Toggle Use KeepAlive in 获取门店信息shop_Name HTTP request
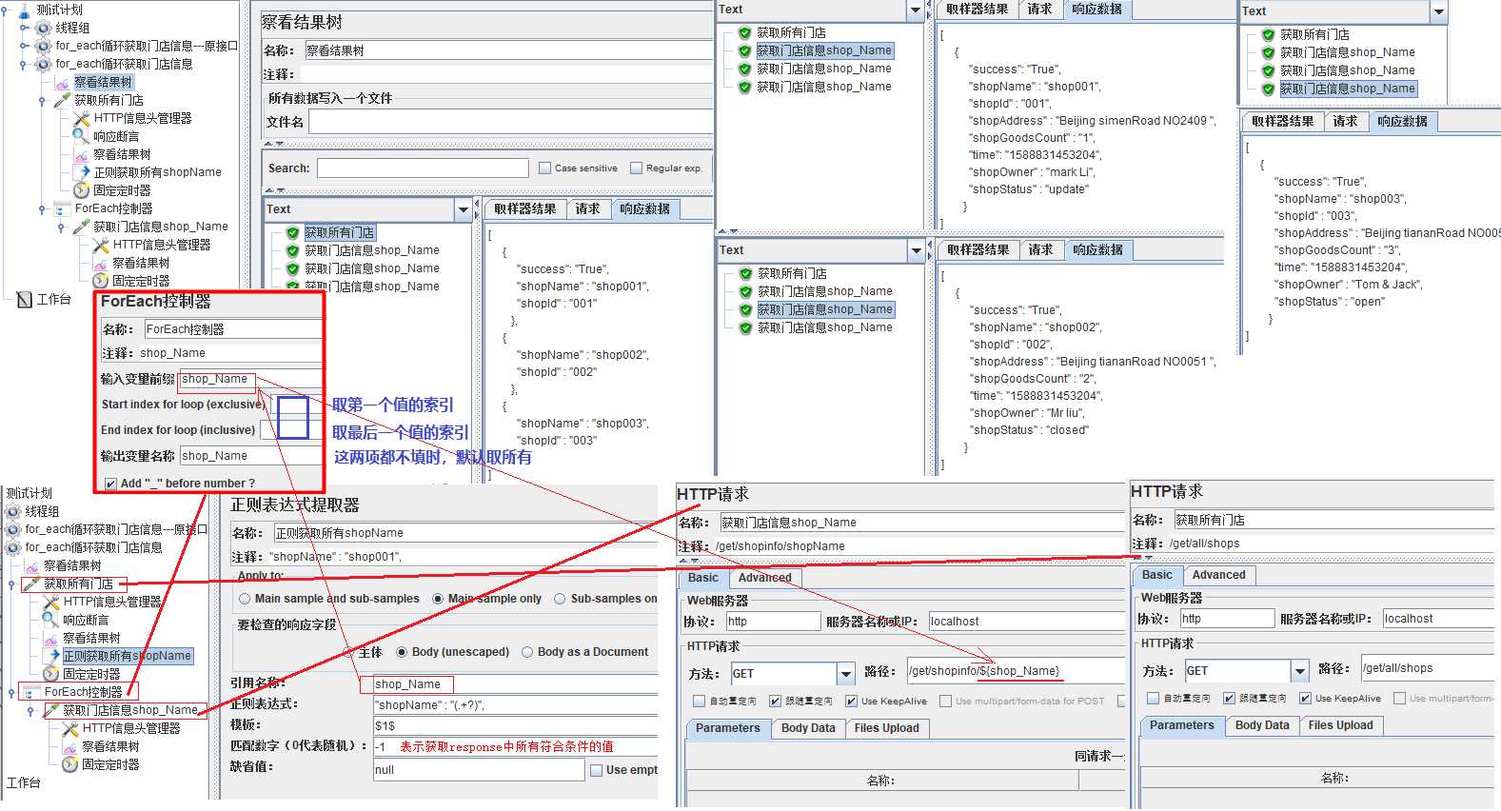1501x811 pixels. [851, 702]
